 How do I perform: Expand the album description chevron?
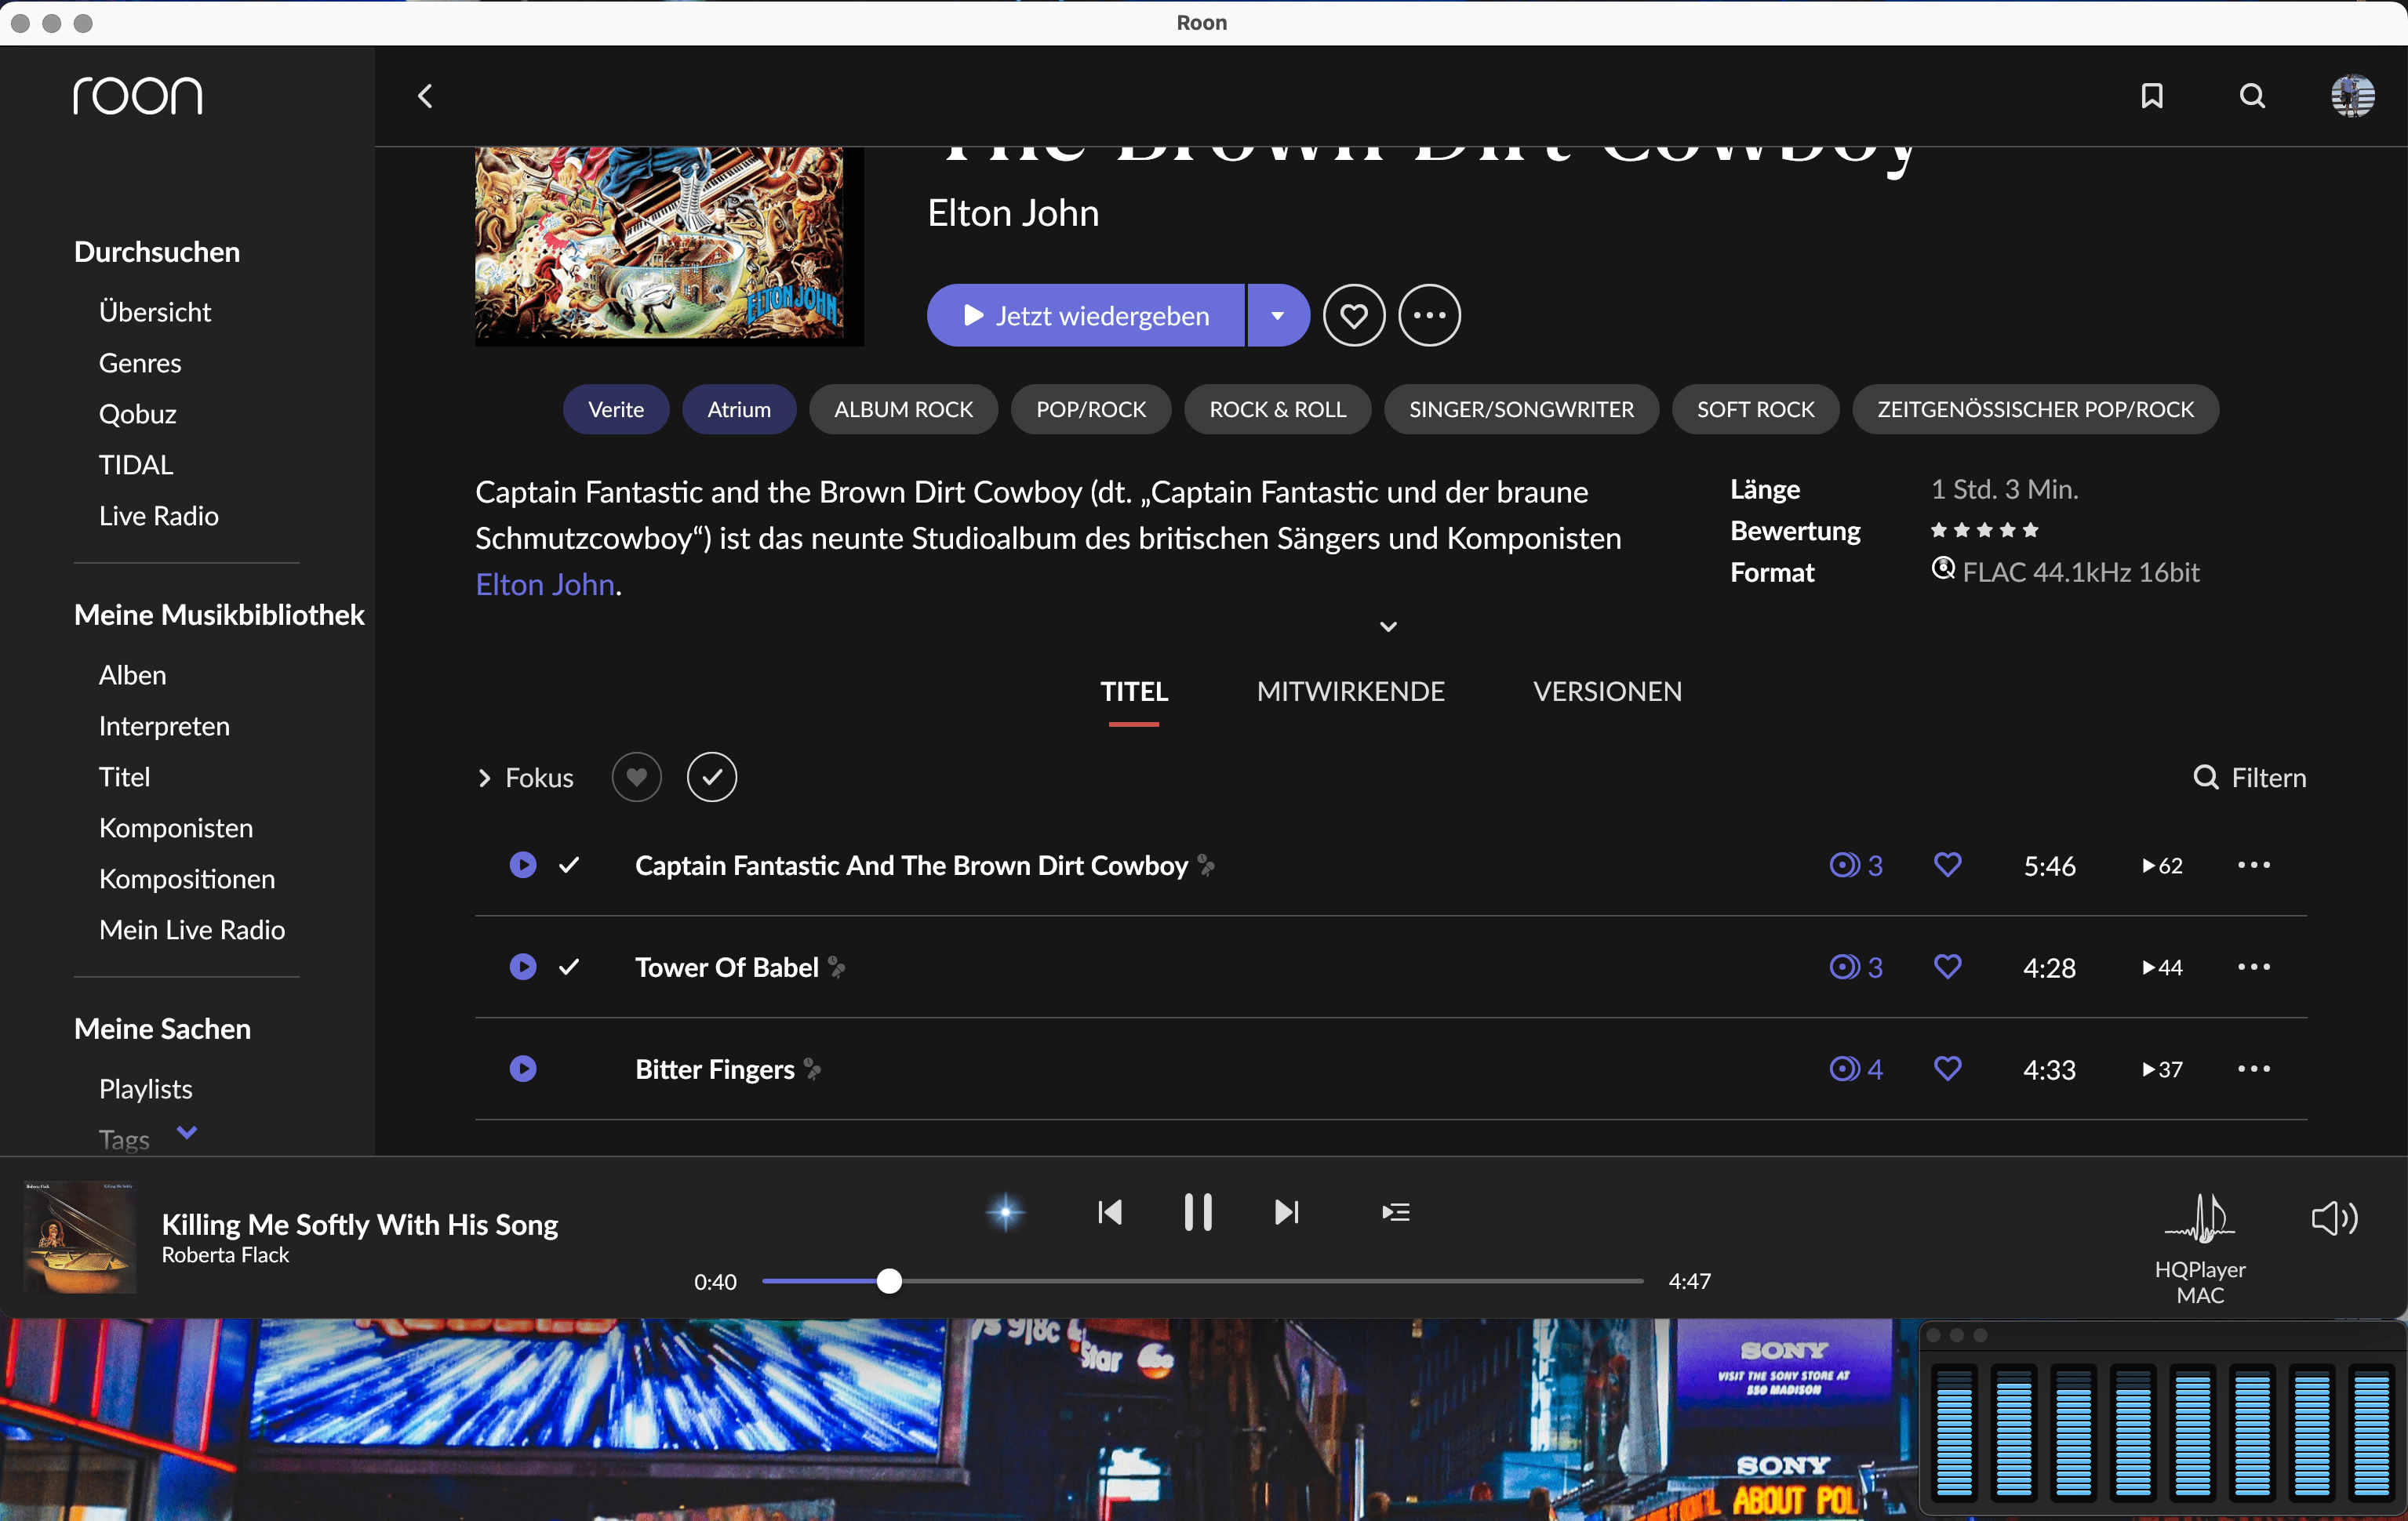pyautogui.click(x=1388, y=626)
